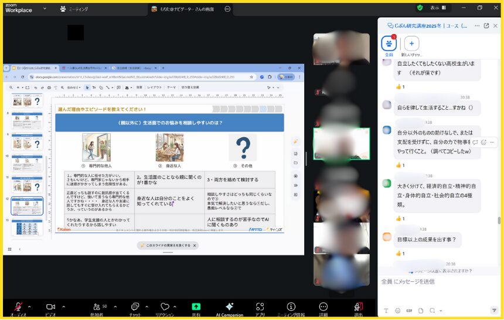504x320 pixels.
Task: Toggle the camera with the ビデオ button
Action: [x=50, y=308]
